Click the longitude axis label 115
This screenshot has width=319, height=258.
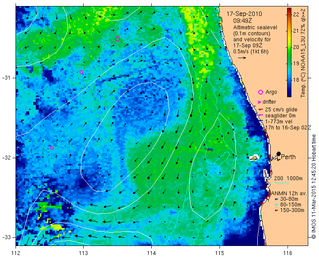[219, 253]
